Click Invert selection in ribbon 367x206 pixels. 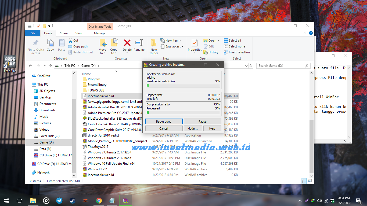237,52
